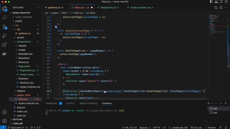The image size is (230, 129).
Task: Open the PROBLEMS panel tab
Action: tap(54, 104)
